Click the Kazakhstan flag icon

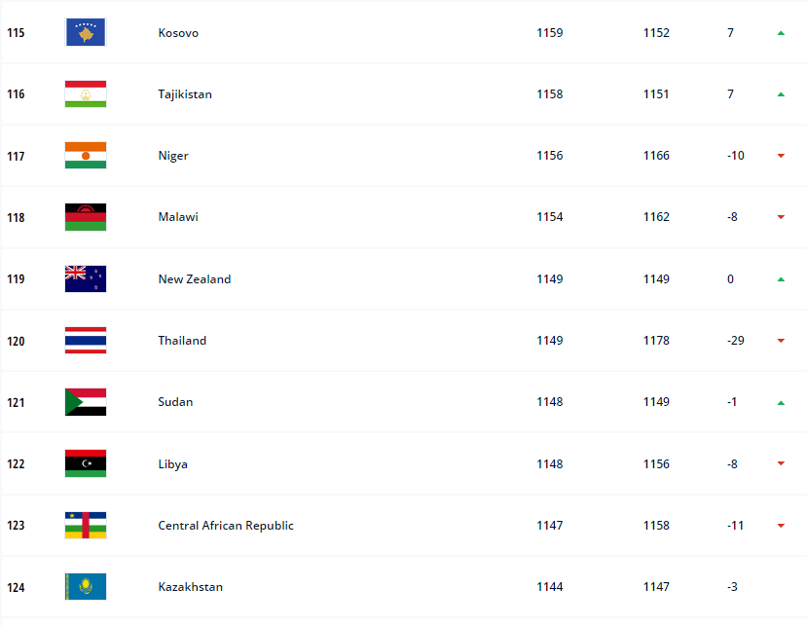tap(86, 586)
